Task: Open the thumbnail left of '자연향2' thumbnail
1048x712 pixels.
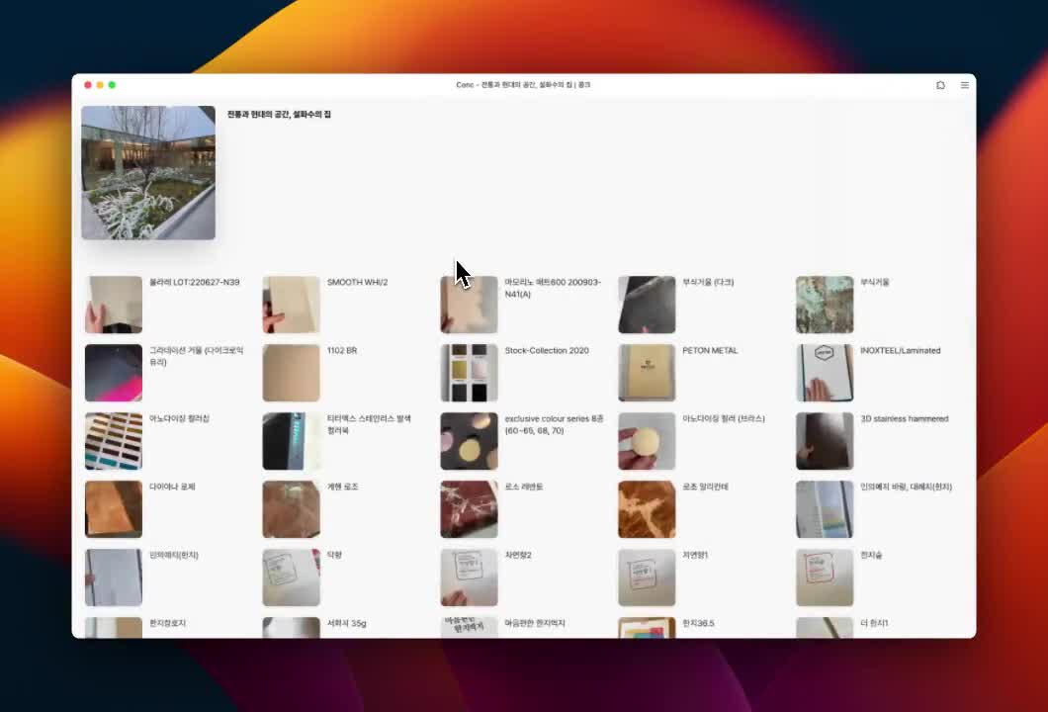Action: click(x=292, y=578)
